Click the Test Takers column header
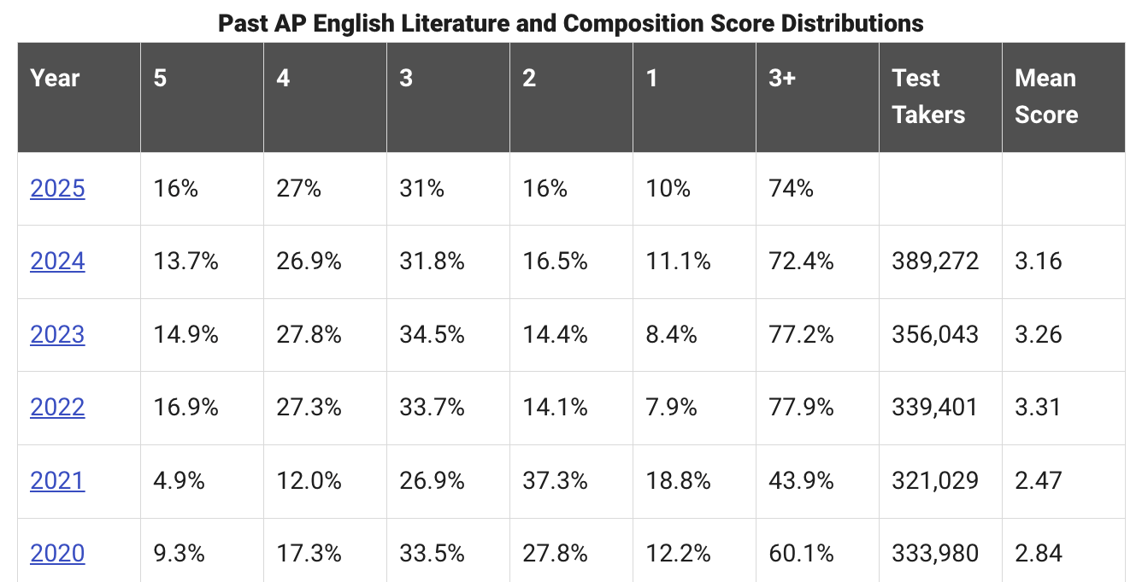This screenshot has height=582, width=1142. click(928, 97)
